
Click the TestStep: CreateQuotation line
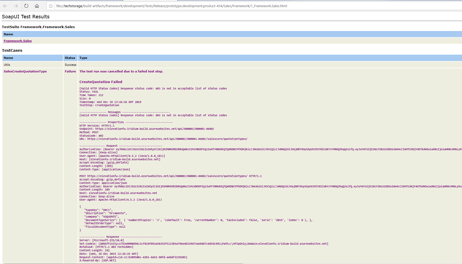click(x=99, y=105)
